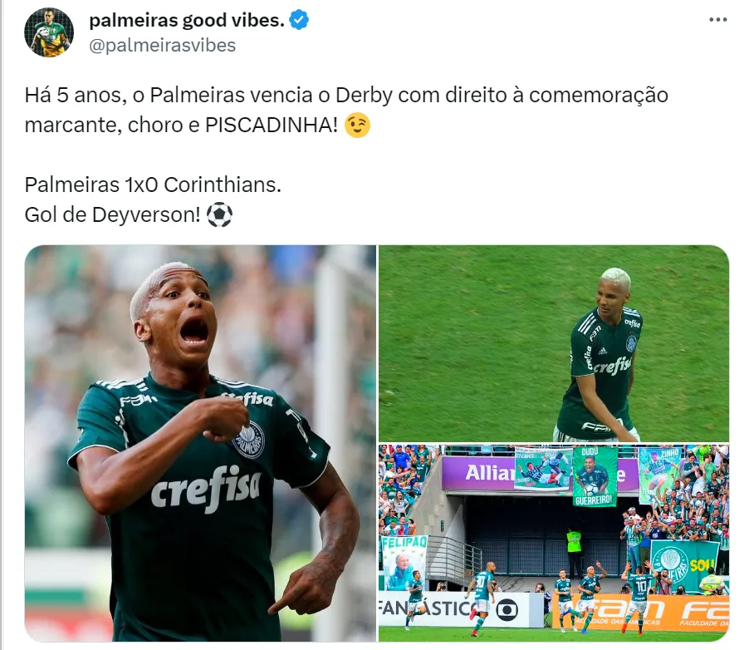Click the 'Palmeiras 1x0 Corinthians.' text line
Image resolution: width=744 pixels, height=650 pixels.
coord(153,185)
